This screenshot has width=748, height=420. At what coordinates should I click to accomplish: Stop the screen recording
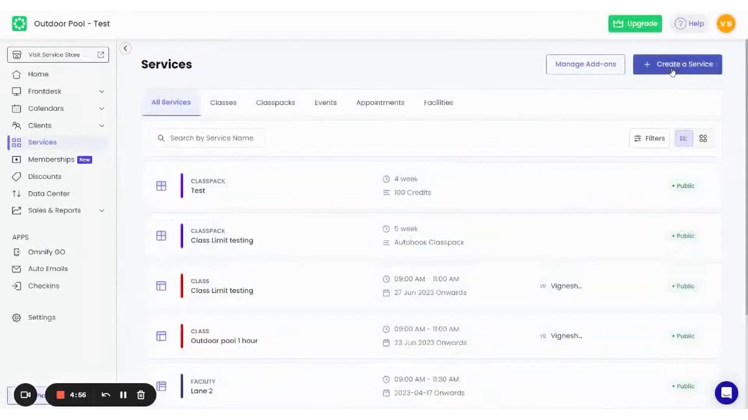point(60,395)
